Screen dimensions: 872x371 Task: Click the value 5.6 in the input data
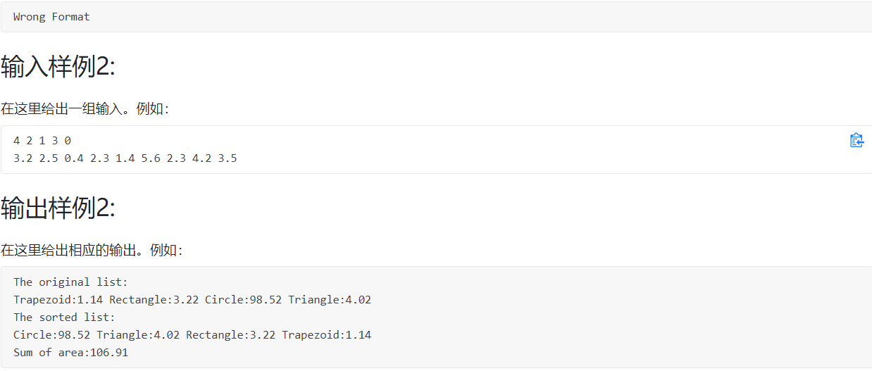[x=151, y=158]
